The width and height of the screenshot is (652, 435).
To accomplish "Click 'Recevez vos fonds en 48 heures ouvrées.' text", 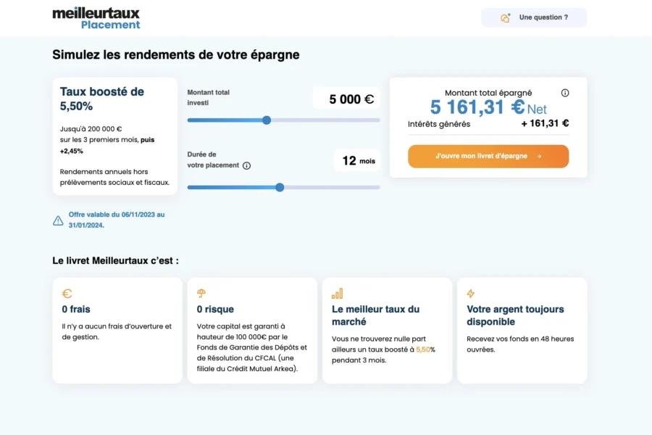I will click(520, 344).
